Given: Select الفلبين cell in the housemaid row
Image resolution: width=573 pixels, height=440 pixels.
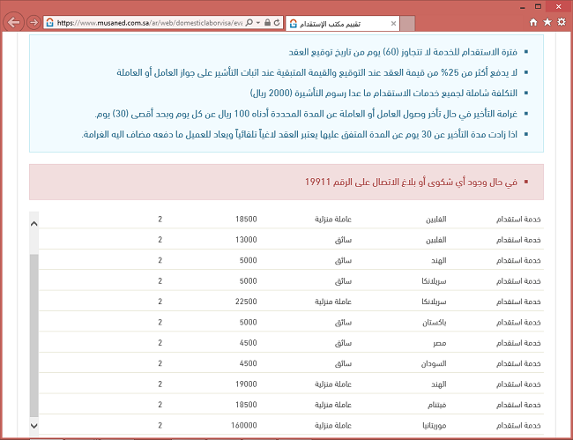Looking at the screenshot, I should (x=436, y=220).
